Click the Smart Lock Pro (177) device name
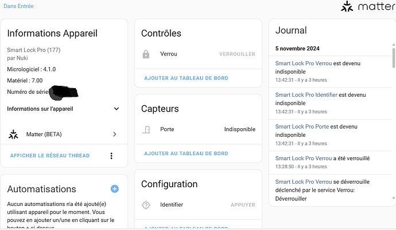This screenshot has width=396, height=230. coord(34,50)
